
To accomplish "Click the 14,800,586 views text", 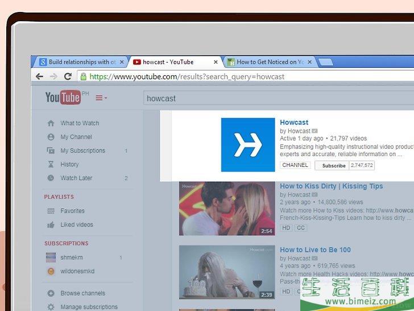I will tap(340, 202).
